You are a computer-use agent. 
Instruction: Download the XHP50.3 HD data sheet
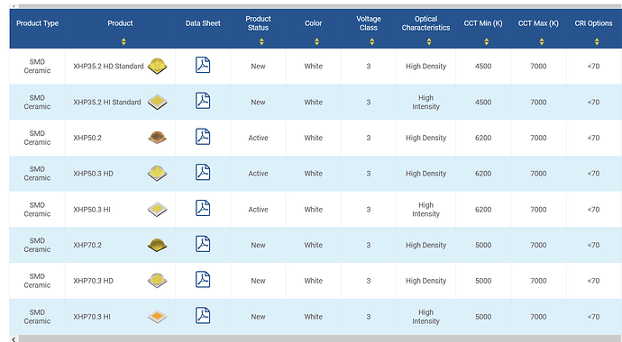203,172
